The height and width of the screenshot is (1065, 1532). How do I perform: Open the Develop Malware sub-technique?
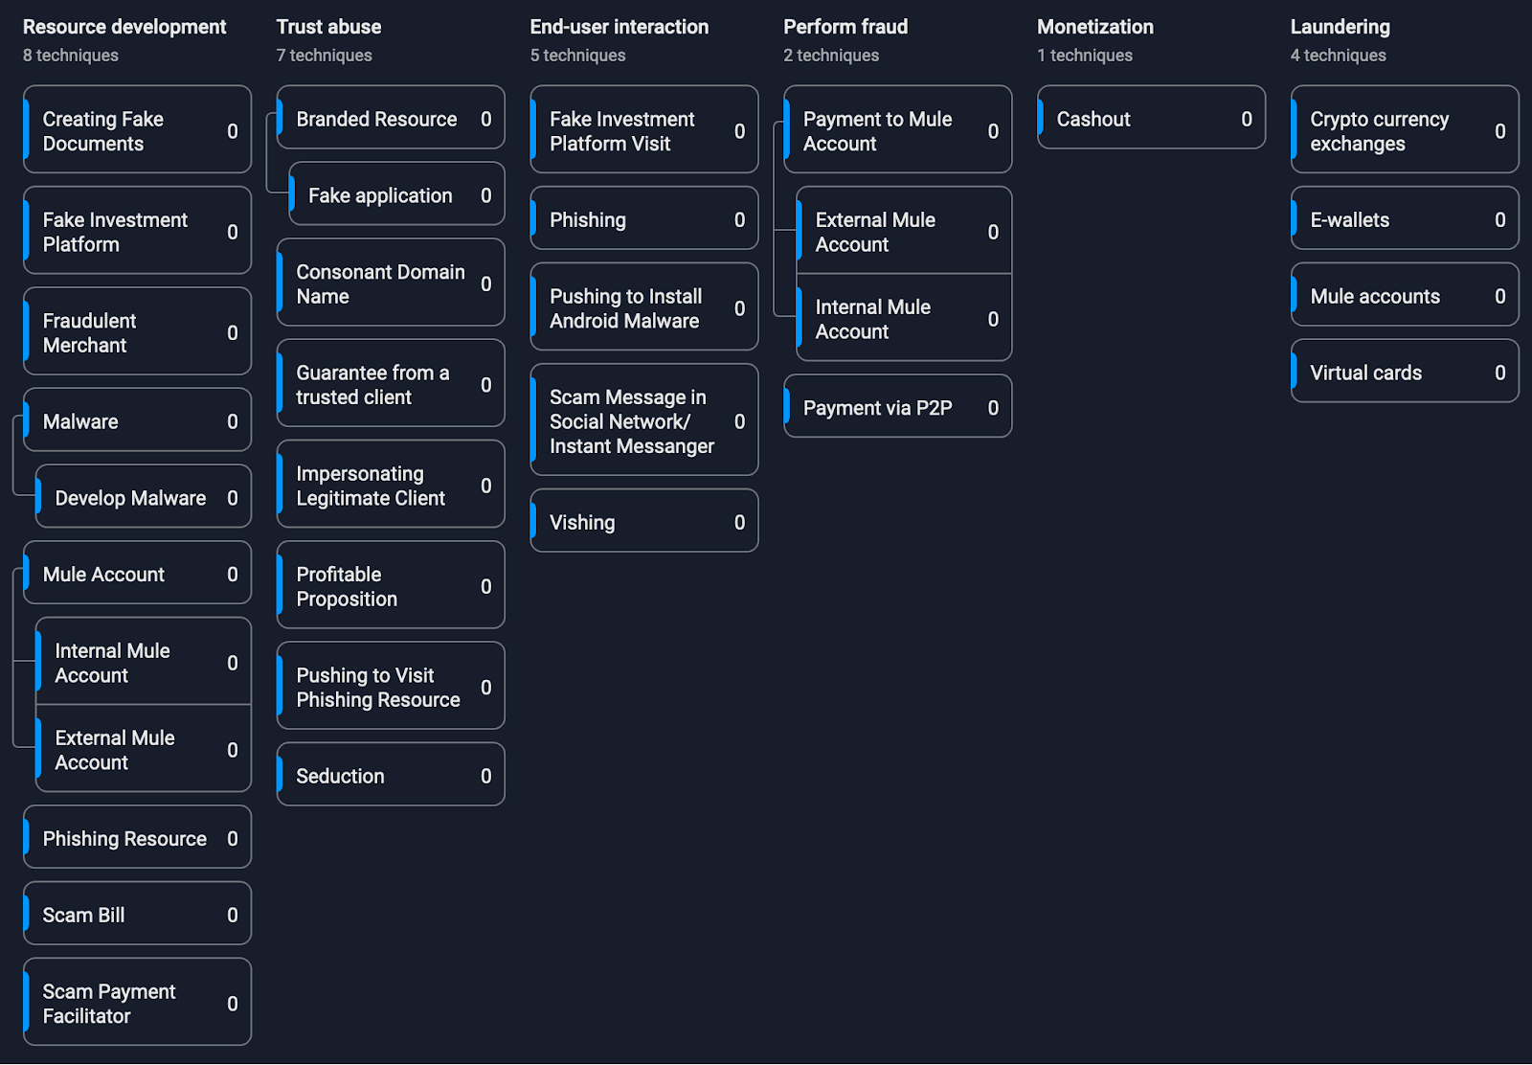[x=144, y=497]
